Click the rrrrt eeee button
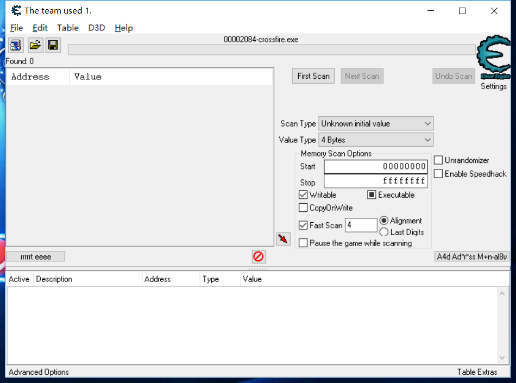 pos(35,256)
